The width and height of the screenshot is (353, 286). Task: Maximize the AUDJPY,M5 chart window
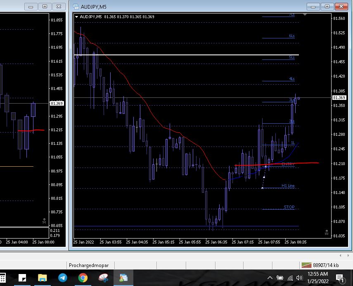coord(327,7)
